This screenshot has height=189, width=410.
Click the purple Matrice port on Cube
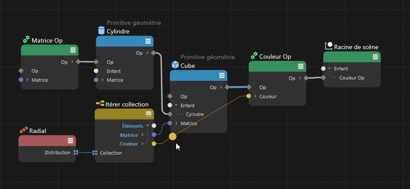170,123
